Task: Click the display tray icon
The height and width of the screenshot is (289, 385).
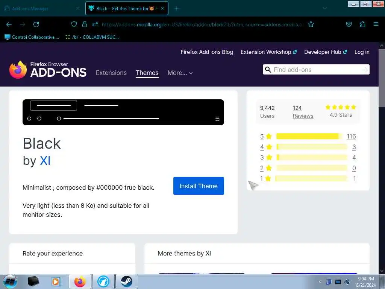Action: pyautogui.click(x=338, y=282)
